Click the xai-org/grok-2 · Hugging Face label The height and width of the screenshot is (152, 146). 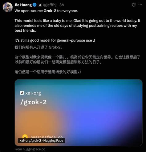click(x=41, y=141)
